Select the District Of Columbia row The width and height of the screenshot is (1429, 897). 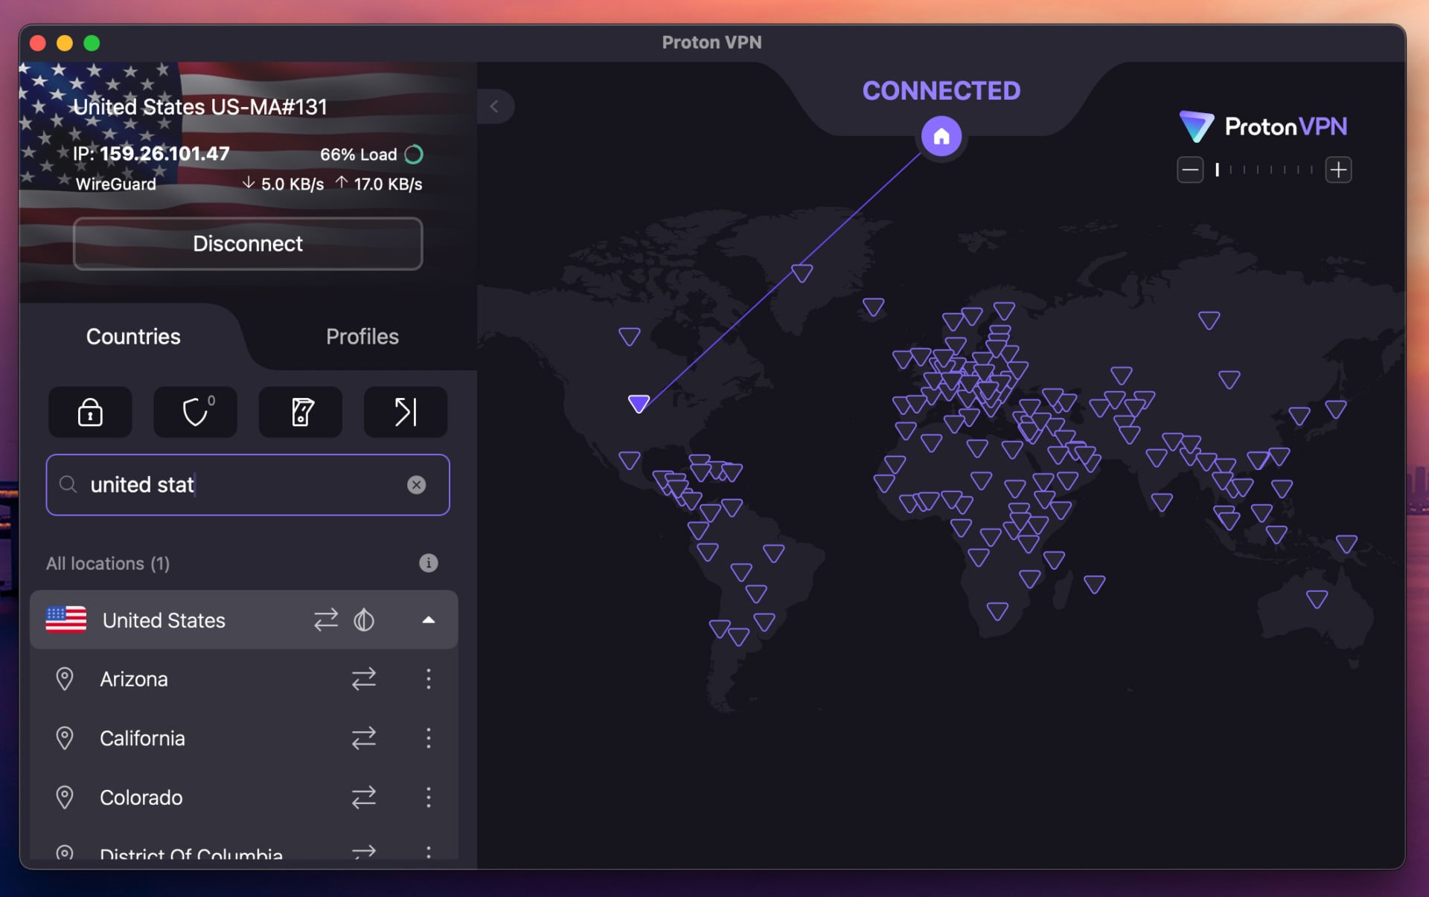(244, 851)
